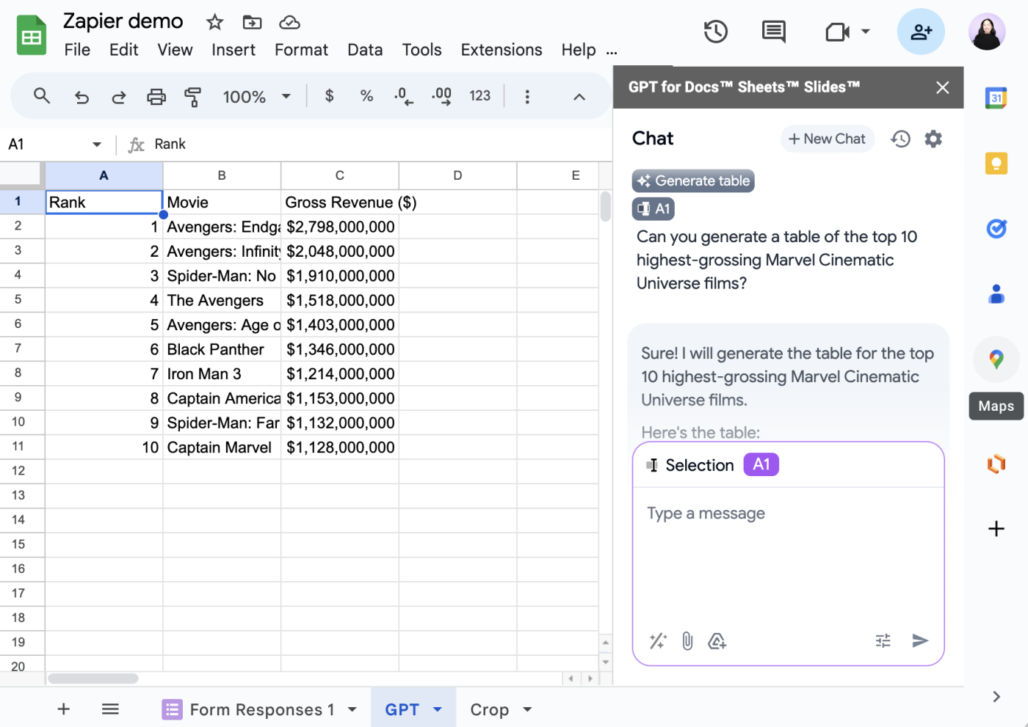This screenshot has width=1028, height=727.
Task: Attach a file with the paperclip
Action: pyautogui.click(x=687, y=641)
